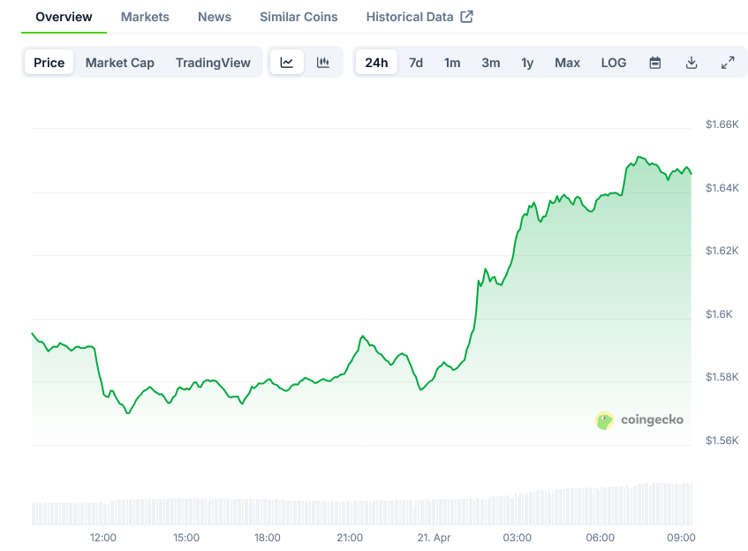Choose the Max time range
The height and width of the screenshot is (551, 748).
pyautogui.click(x=567, y=63)
